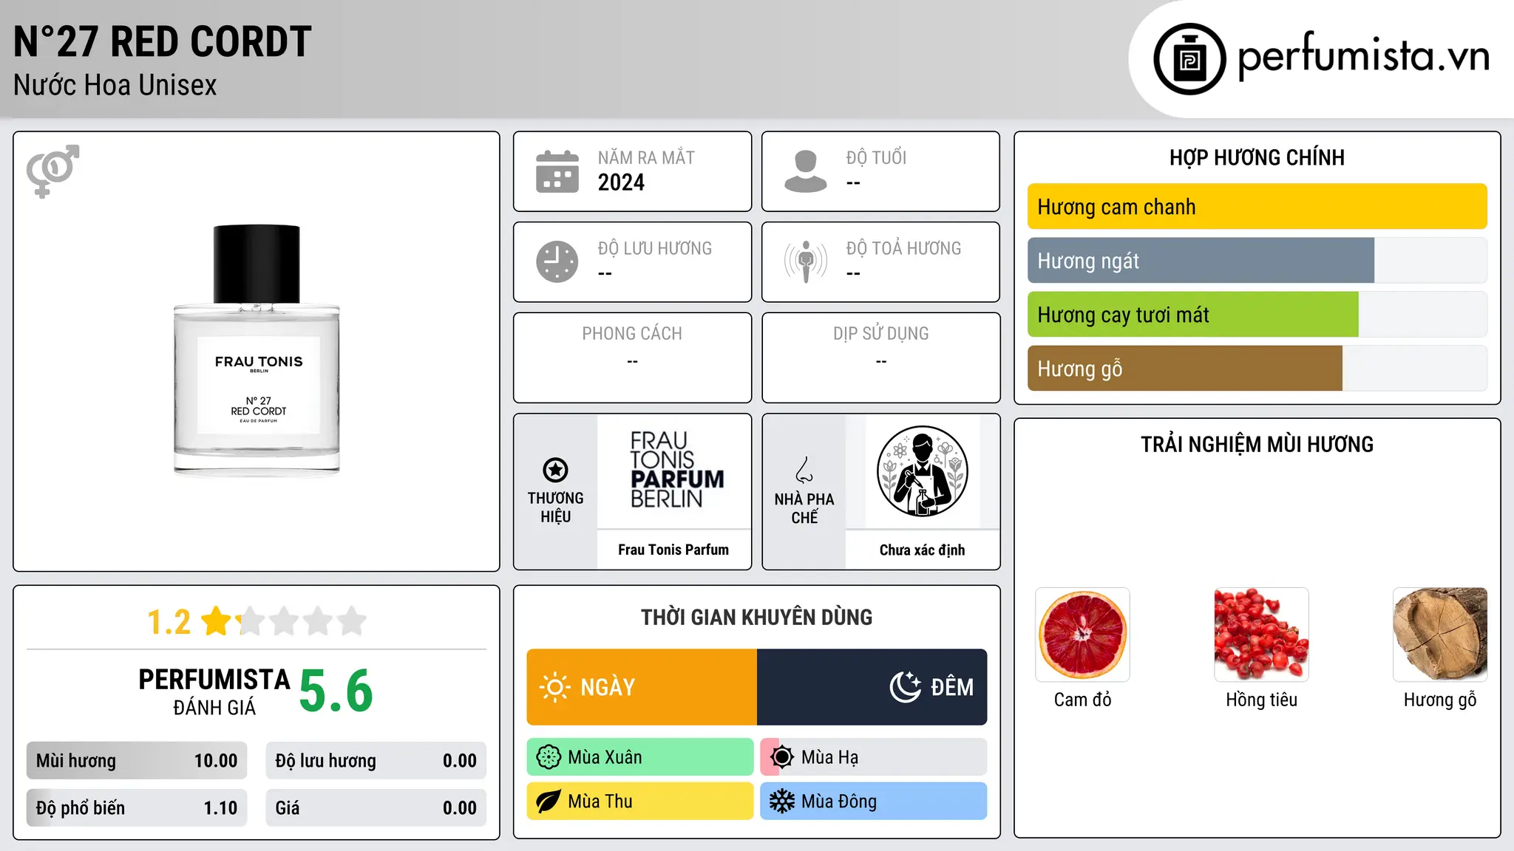1514x851 pixels.
Task: Click the moon icon in the Đêm bar
Action: tap(906, 687)
